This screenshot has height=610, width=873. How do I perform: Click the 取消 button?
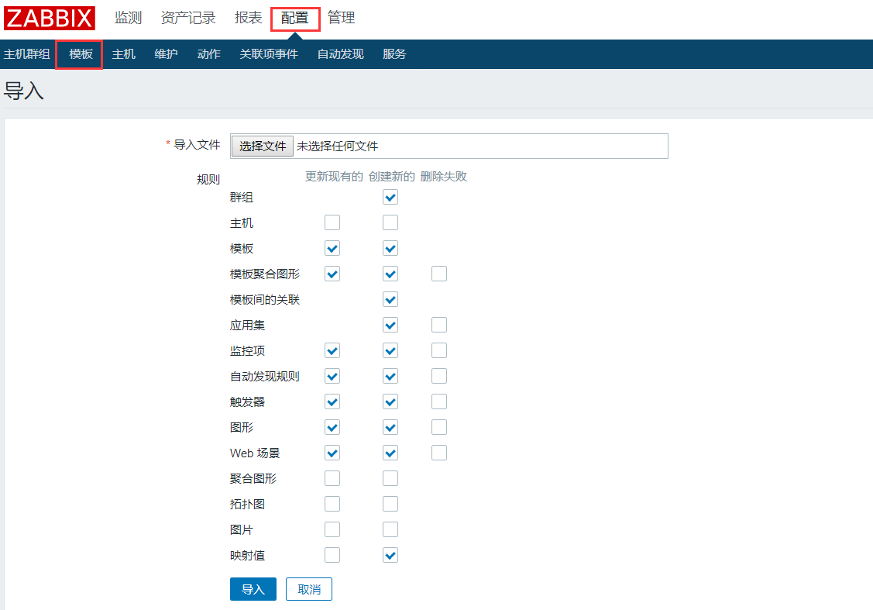click(x=309, y=589)
